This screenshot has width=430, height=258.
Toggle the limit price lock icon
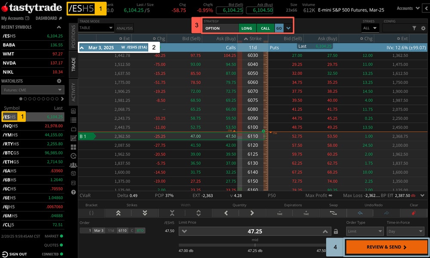[x=336, y=231]
